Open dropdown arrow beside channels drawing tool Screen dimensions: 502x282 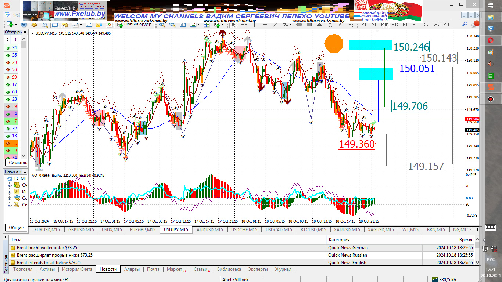(x=291, y=25)
